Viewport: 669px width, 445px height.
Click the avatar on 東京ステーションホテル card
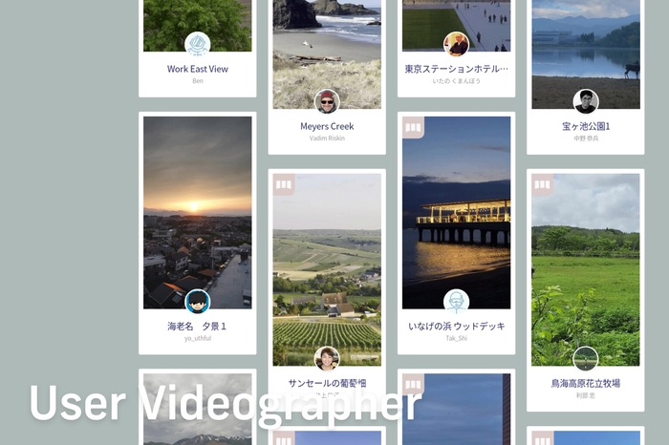point(457,44)
